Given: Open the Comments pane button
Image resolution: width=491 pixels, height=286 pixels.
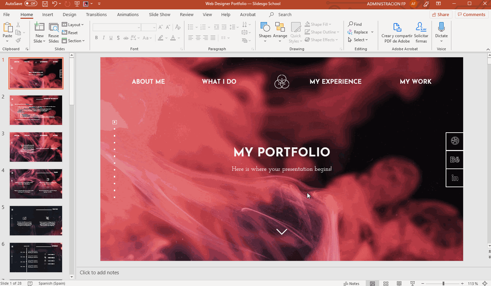Looking at the screenshot, I should click(x=471, y=14).
